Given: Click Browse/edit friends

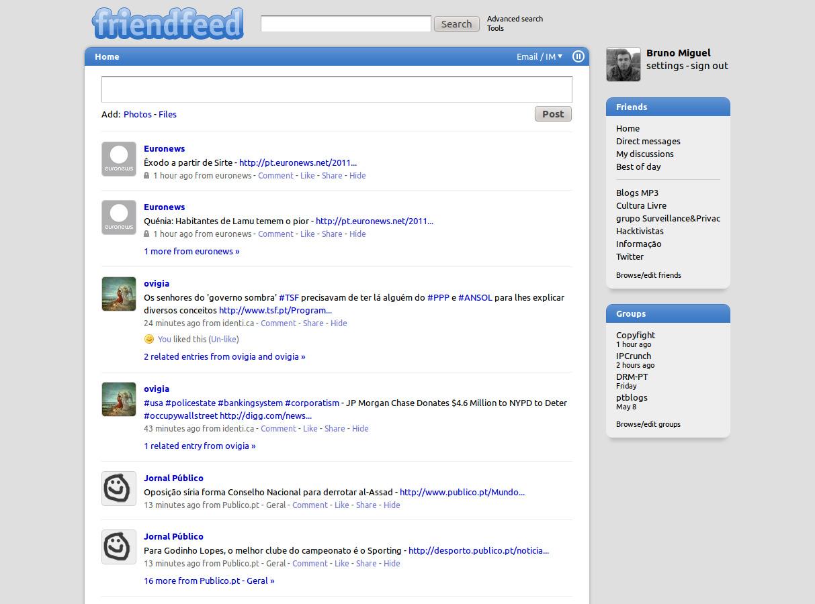Looking at the screenshot, I should (648, 275).
